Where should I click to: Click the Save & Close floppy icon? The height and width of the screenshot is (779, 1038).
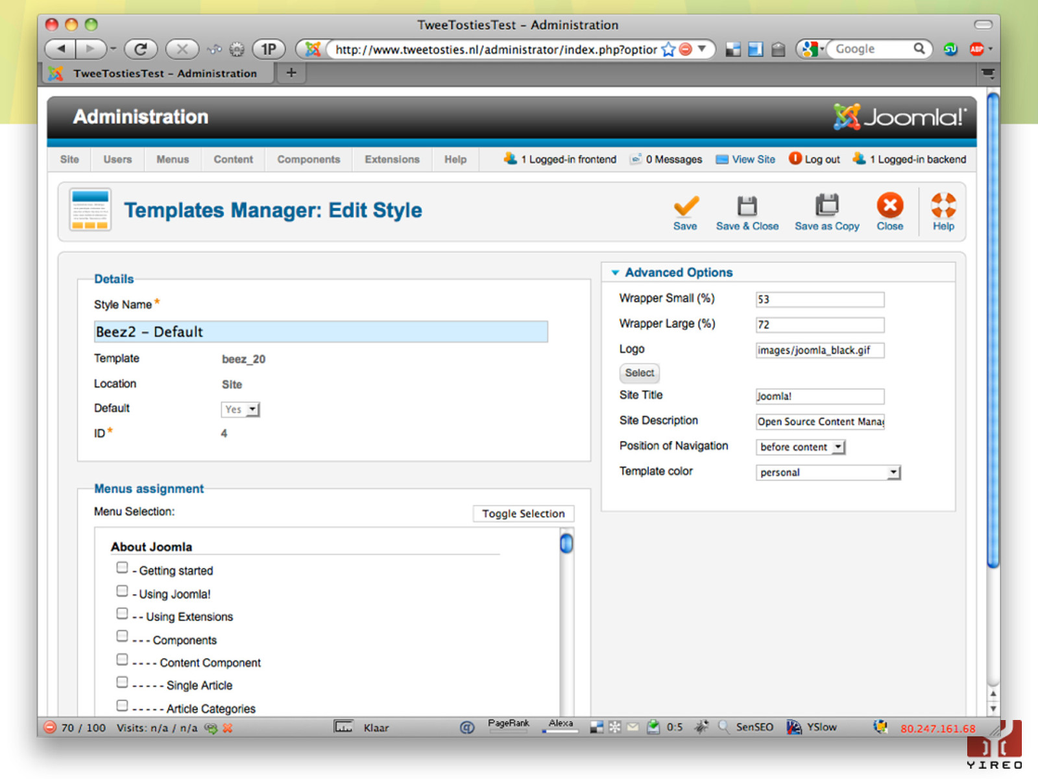747,206
